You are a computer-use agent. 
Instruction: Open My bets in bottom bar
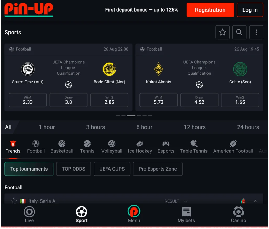[186, 215]
